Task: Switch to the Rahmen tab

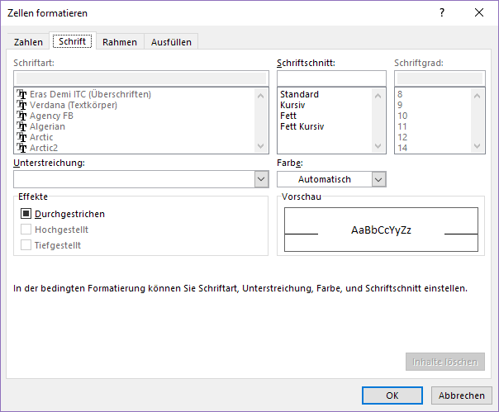Action: coord(120,42)
